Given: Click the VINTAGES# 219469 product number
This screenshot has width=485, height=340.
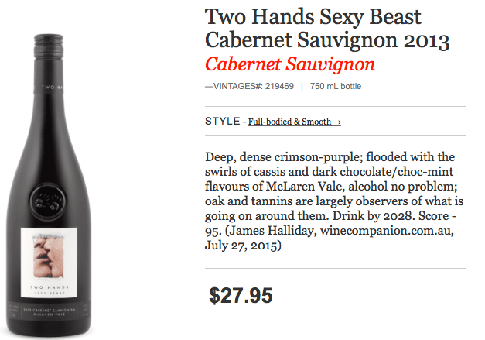Looking at the screenshot, I should (249, 86).
